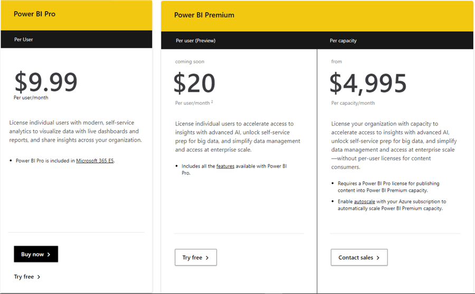Follow the features link in Premium description
Viewport: 475px width, 294px height.
pyautogui.click(x=225, y=166)
